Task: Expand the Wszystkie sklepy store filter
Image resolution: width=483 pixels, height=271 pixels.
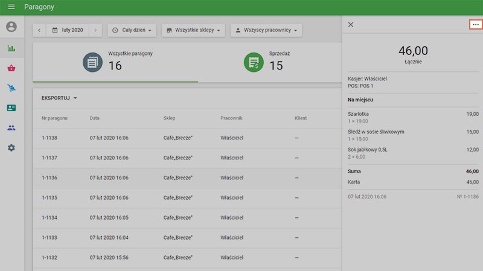Action: click(193, 30)
